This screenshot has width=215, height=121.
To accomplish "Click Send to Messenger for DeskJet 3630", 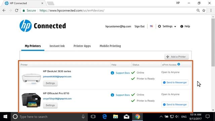I will (x=175, y=82).
